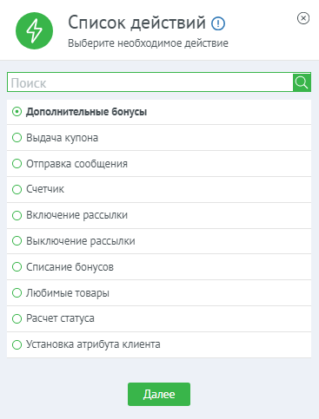Click the blue info icon beside the title
Image resolution: width=319 pixels, height=419 pixels.
click(218, 23)
